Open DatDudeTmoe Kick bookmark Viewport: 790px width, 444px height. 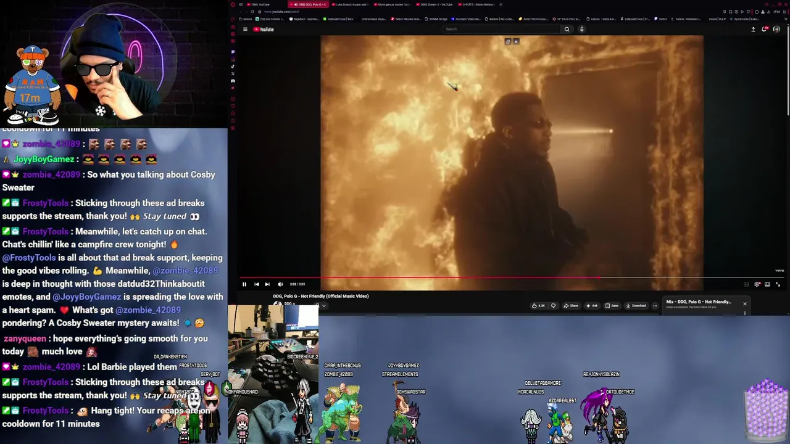coord(338,19)
